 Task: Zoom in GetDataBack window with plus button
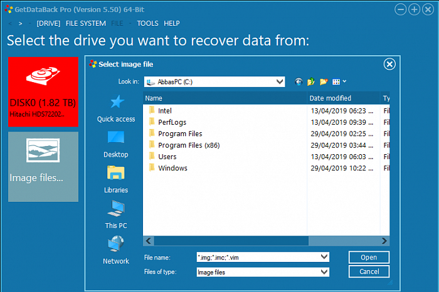(x=414, y=9)
